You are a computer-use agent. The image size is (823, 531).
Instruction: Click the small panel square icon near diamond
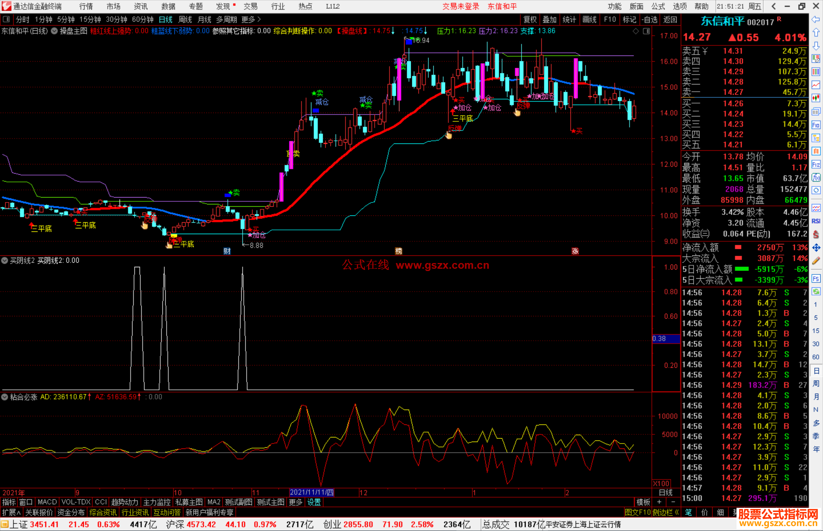646,31
